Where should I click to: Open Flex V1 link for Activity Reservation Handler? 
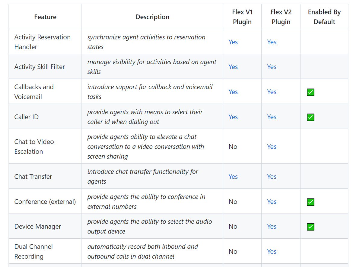(233, 42)
